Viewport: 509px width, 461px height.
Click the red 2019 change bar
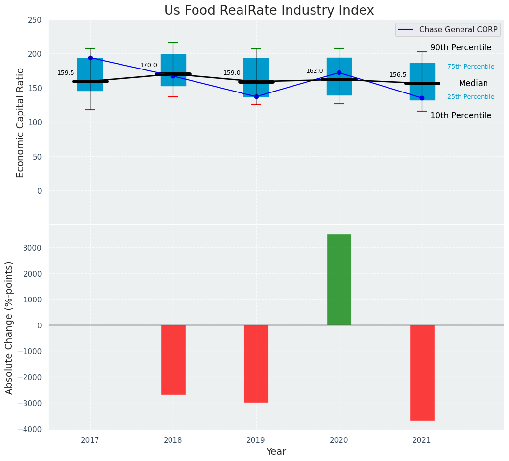(x=256, y=364)
